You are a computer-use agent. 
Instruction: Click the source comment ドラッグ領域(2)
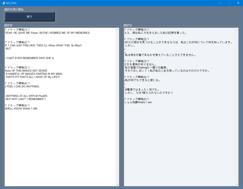tap(17, 42)
